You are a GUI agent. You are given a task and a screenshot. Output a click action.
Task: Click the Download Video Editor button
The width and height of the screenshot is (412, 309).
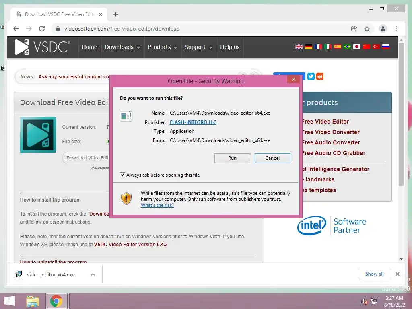click(x=86, y=158)
